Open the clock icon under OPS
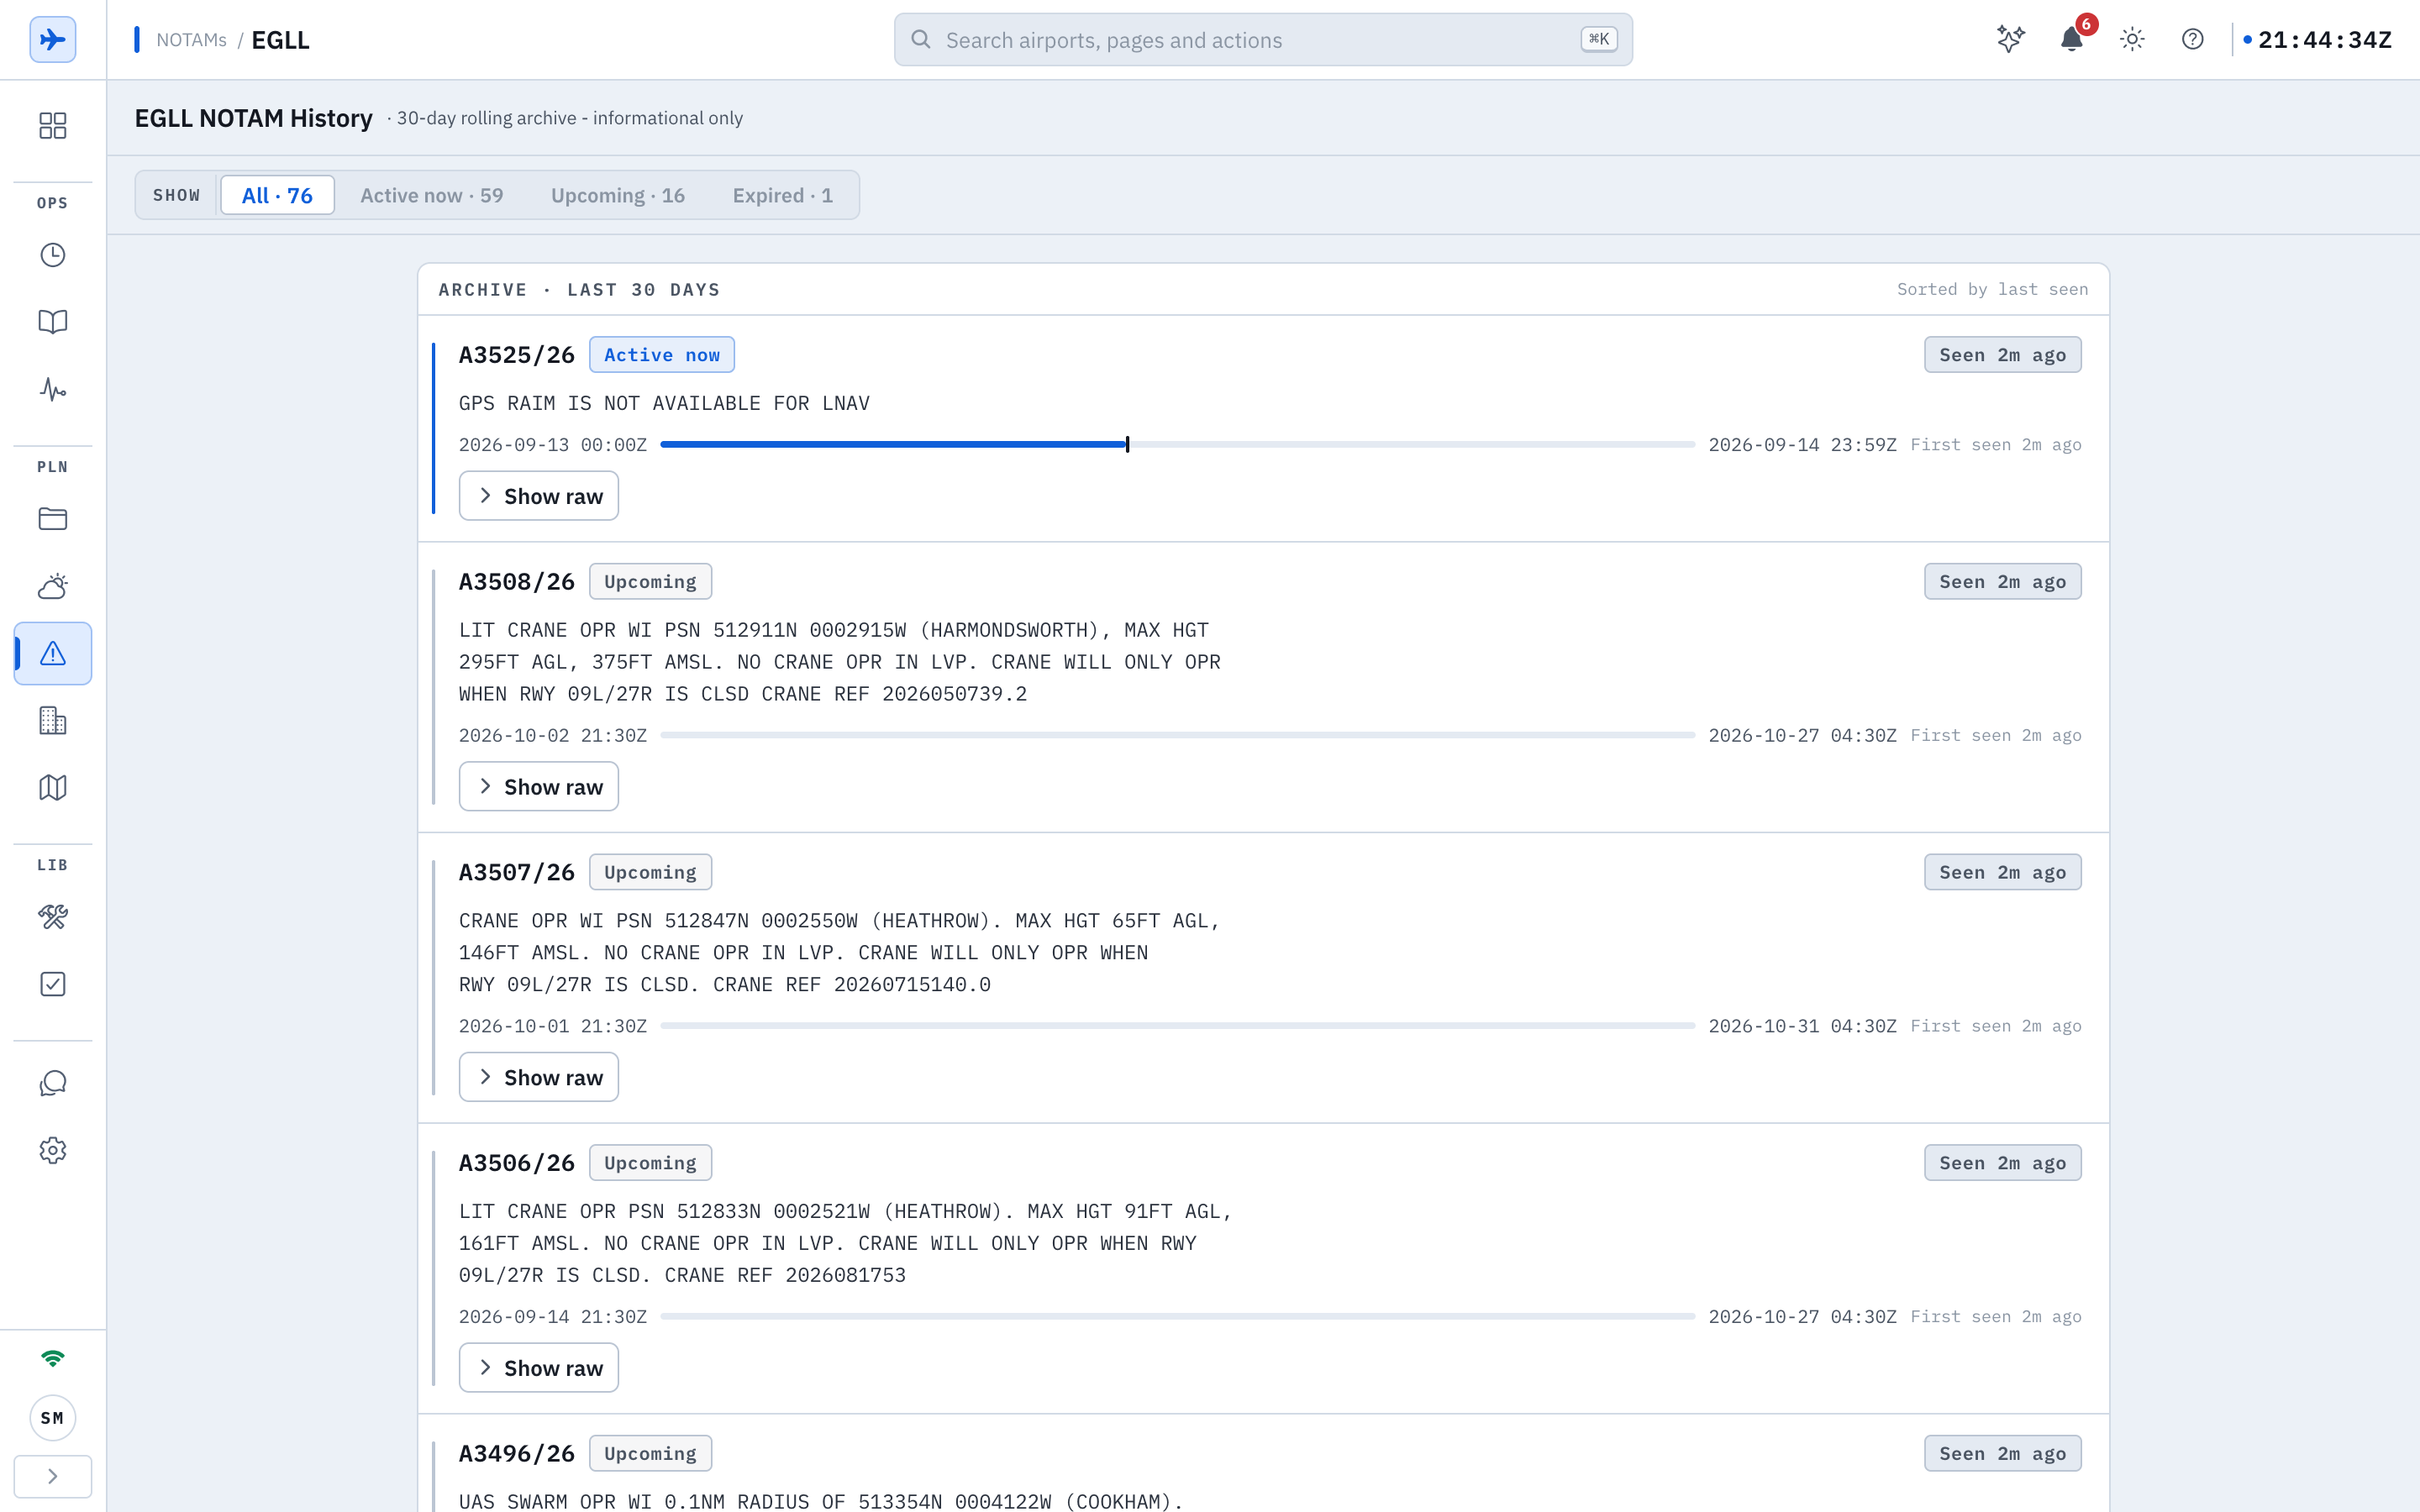Screen dimensions: 2420x1512 pyautogui.click(x=53, y=255)
